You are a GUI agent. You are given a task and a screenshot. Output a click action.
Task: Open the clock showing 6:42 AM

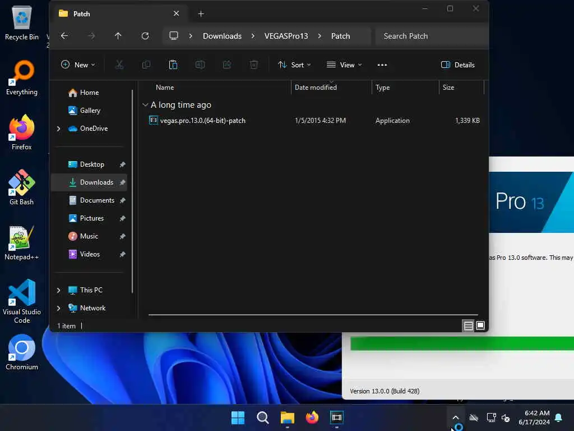[534, 418]
